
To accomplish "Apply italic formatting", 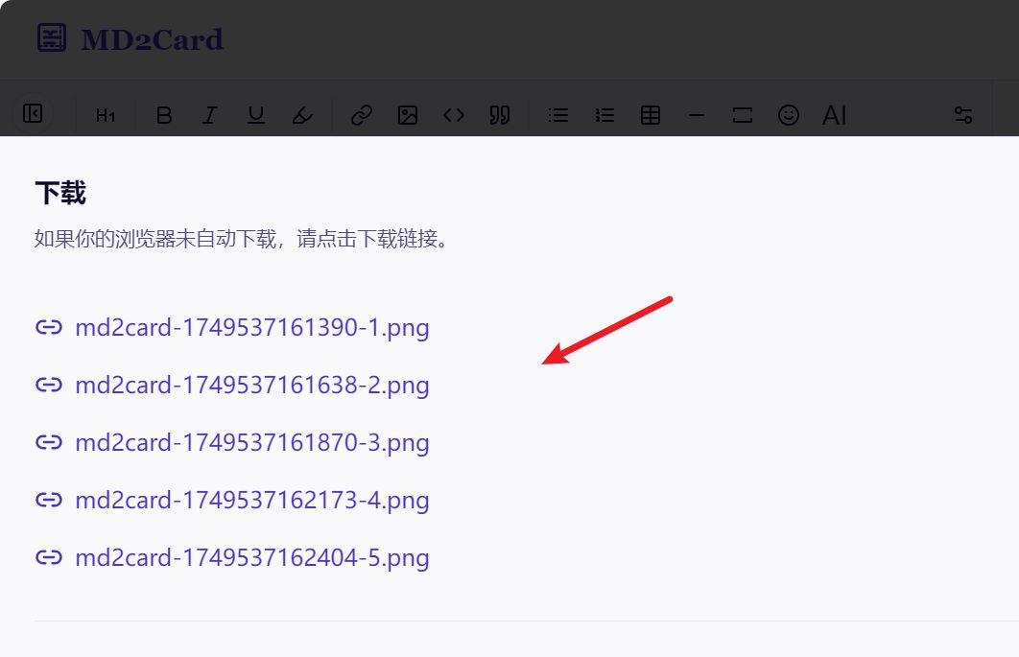I will tap(210, 115).
